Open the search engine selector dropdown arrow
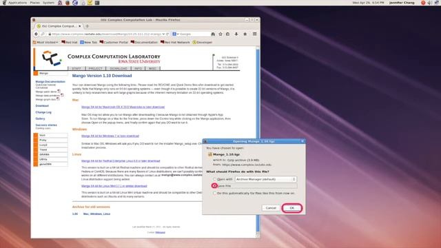The image size is (441, 248). click(178, 34)
